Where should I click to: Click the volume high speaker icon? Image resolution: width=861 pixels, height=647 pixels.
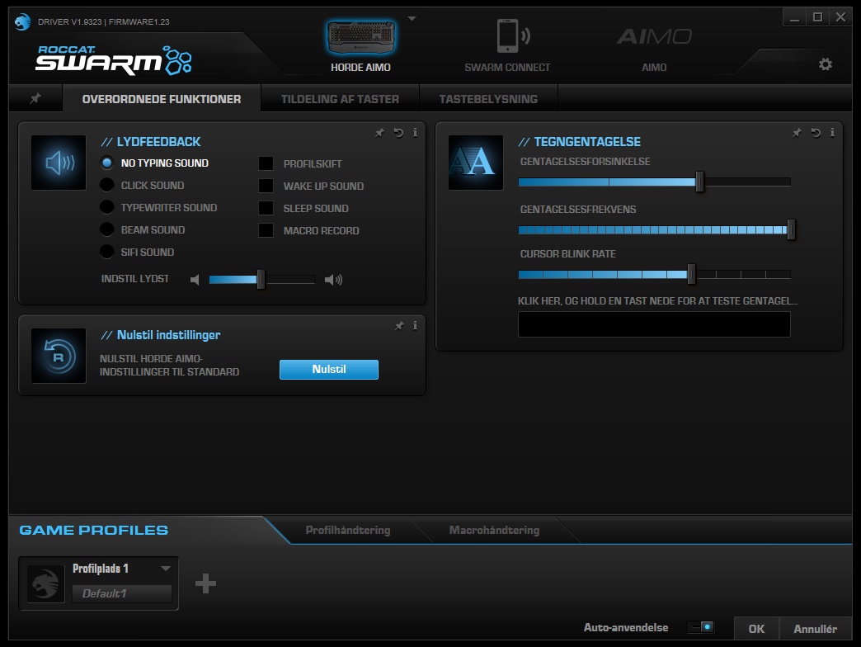pyautogui.click(x=333, y=280)
